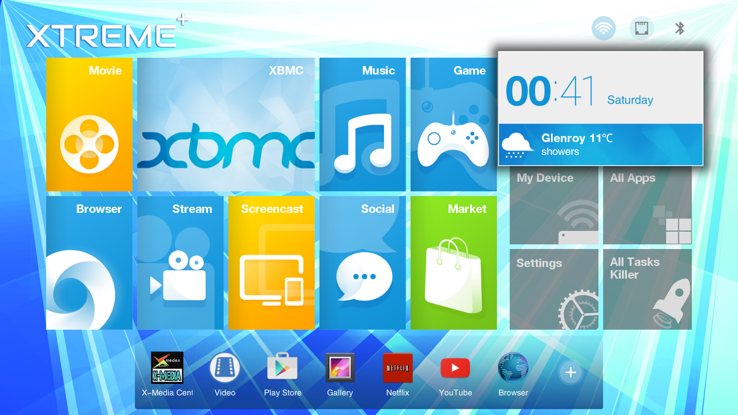Open Play Store from the dock

[283, 375]
